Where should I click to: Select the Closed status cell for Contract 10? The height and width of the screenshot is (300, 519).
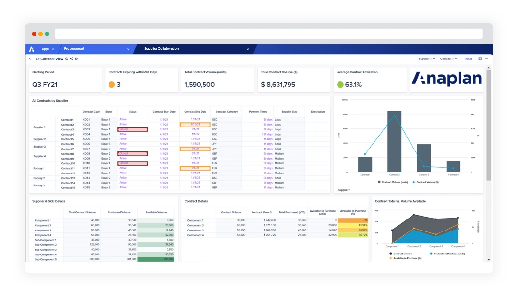[133, 163]
